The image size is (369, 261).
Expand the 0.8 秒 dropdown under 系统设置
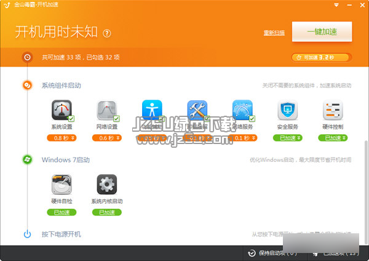point(61,138)
